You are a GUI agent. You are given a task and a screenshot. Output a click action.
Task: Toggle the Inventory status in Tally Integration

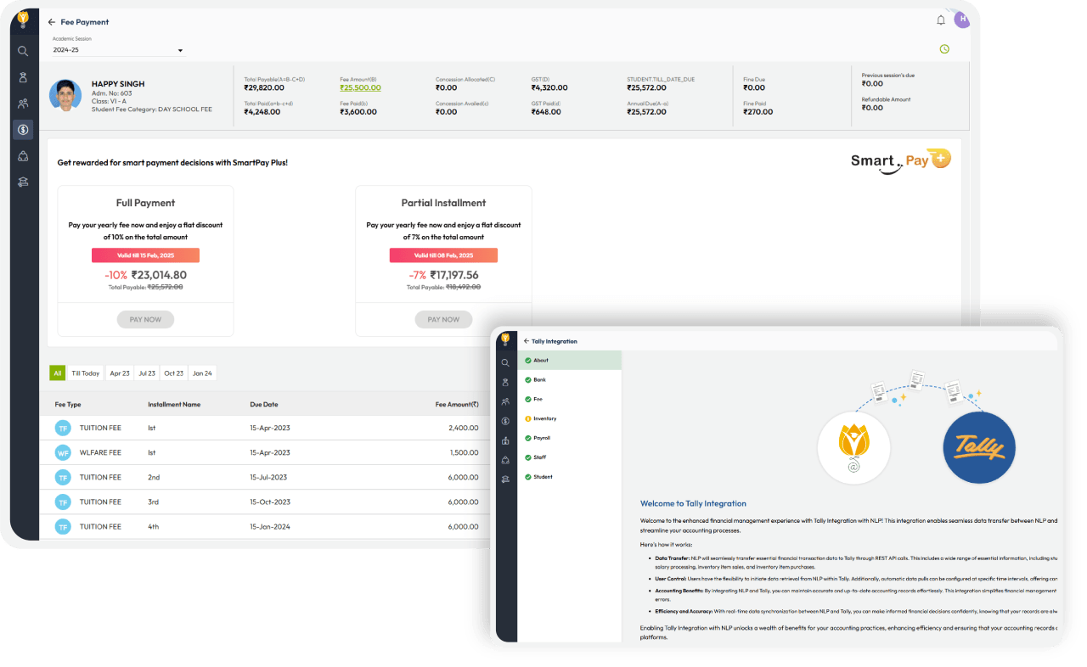[527, 418]
